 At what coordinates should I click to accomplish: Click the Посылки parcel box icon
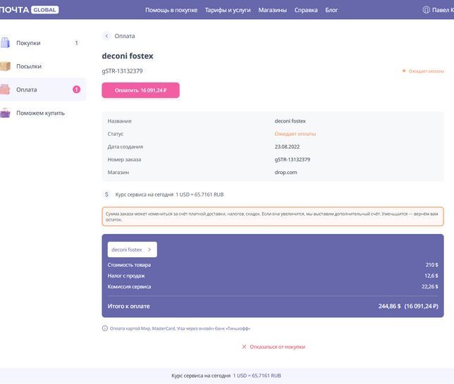click(x=5, y=66)
